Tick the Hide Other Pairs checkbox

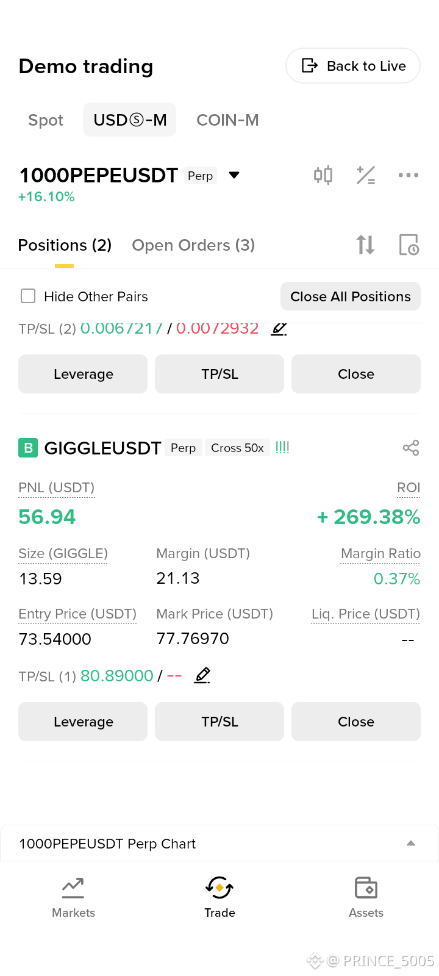coord(28,296)
